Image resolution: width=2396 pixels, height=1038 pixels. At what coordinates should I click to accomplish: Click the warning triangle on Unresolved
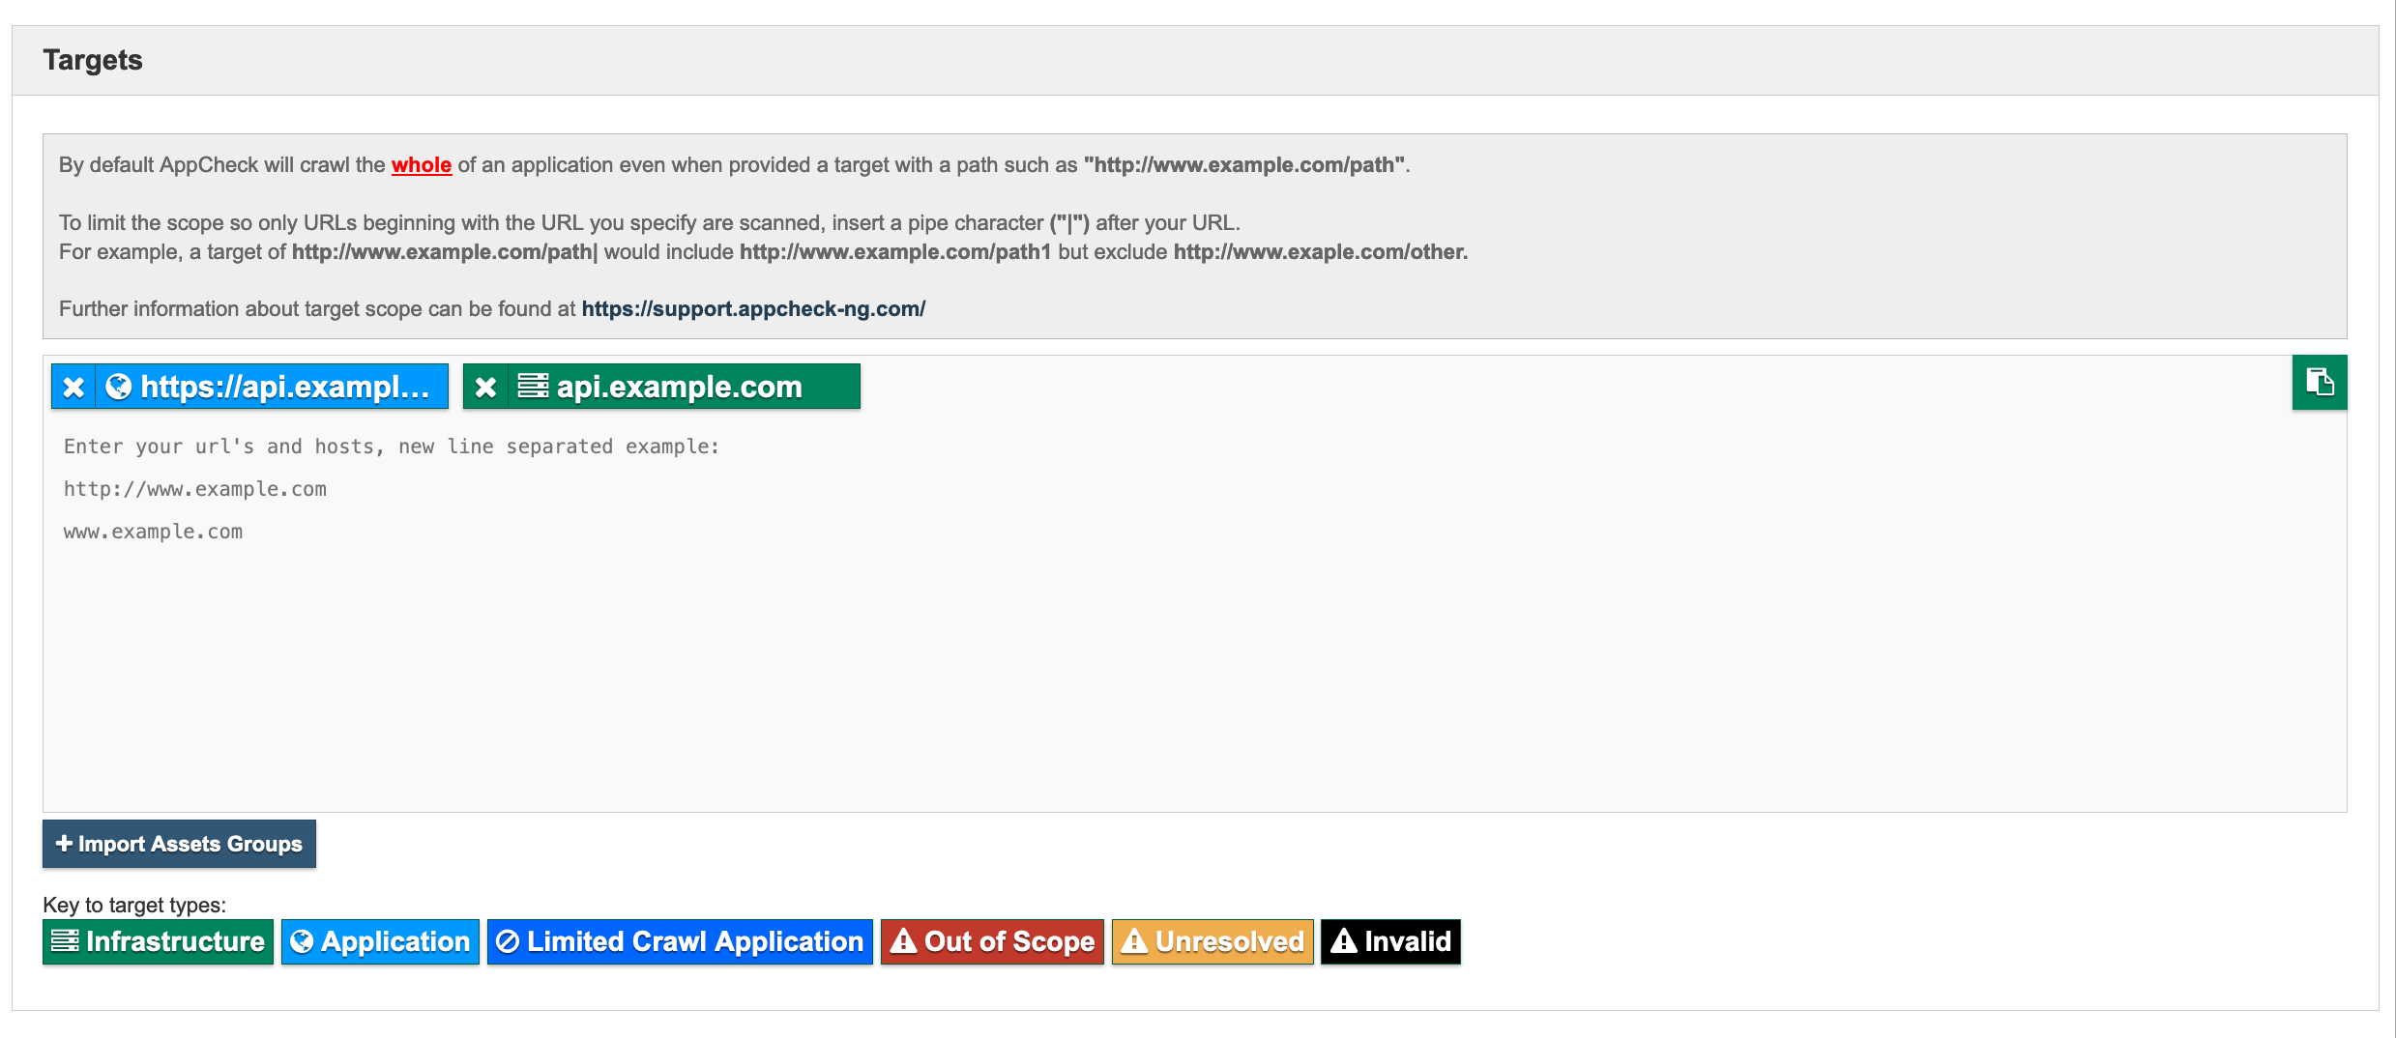pos(1136,941)
